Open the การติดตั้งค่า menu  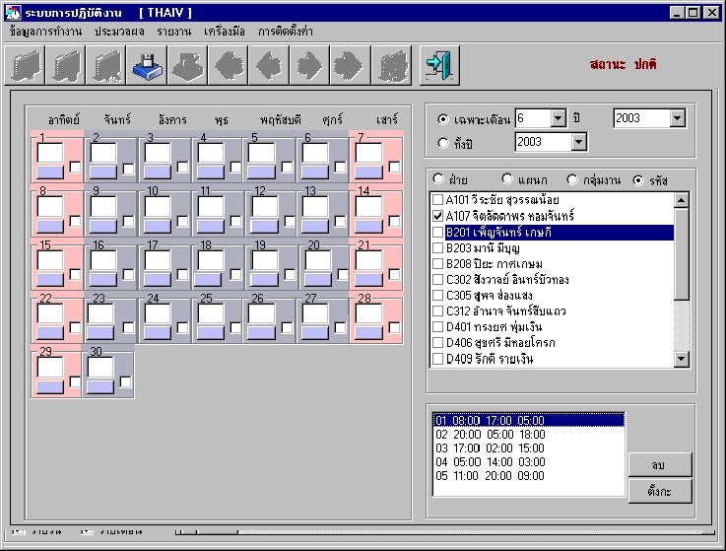point(286,32)
